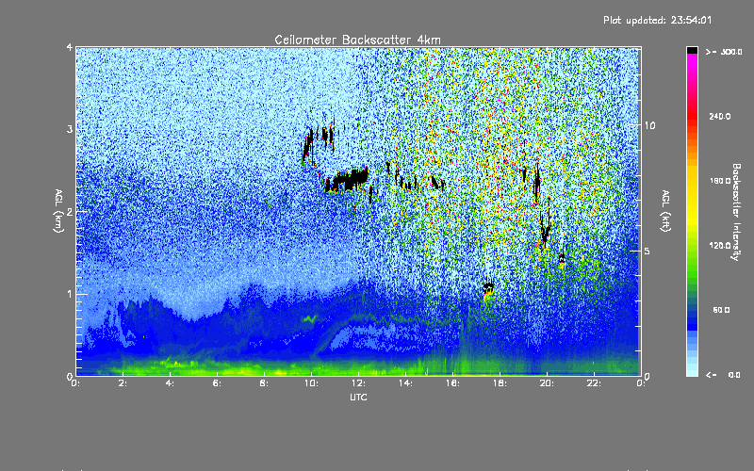
Task: Click the '4' km tick label
Action: pyautogui.click(x=70, y=47)
